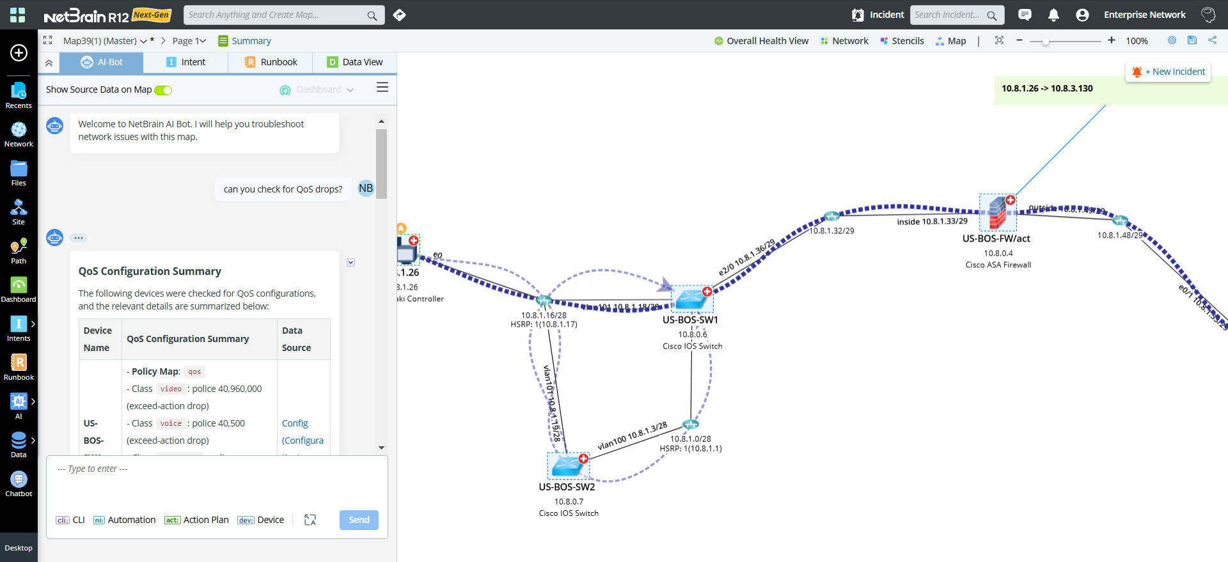Open Runbook in the sidebar
Screen dimensions: 1228x562
point(19,368)
